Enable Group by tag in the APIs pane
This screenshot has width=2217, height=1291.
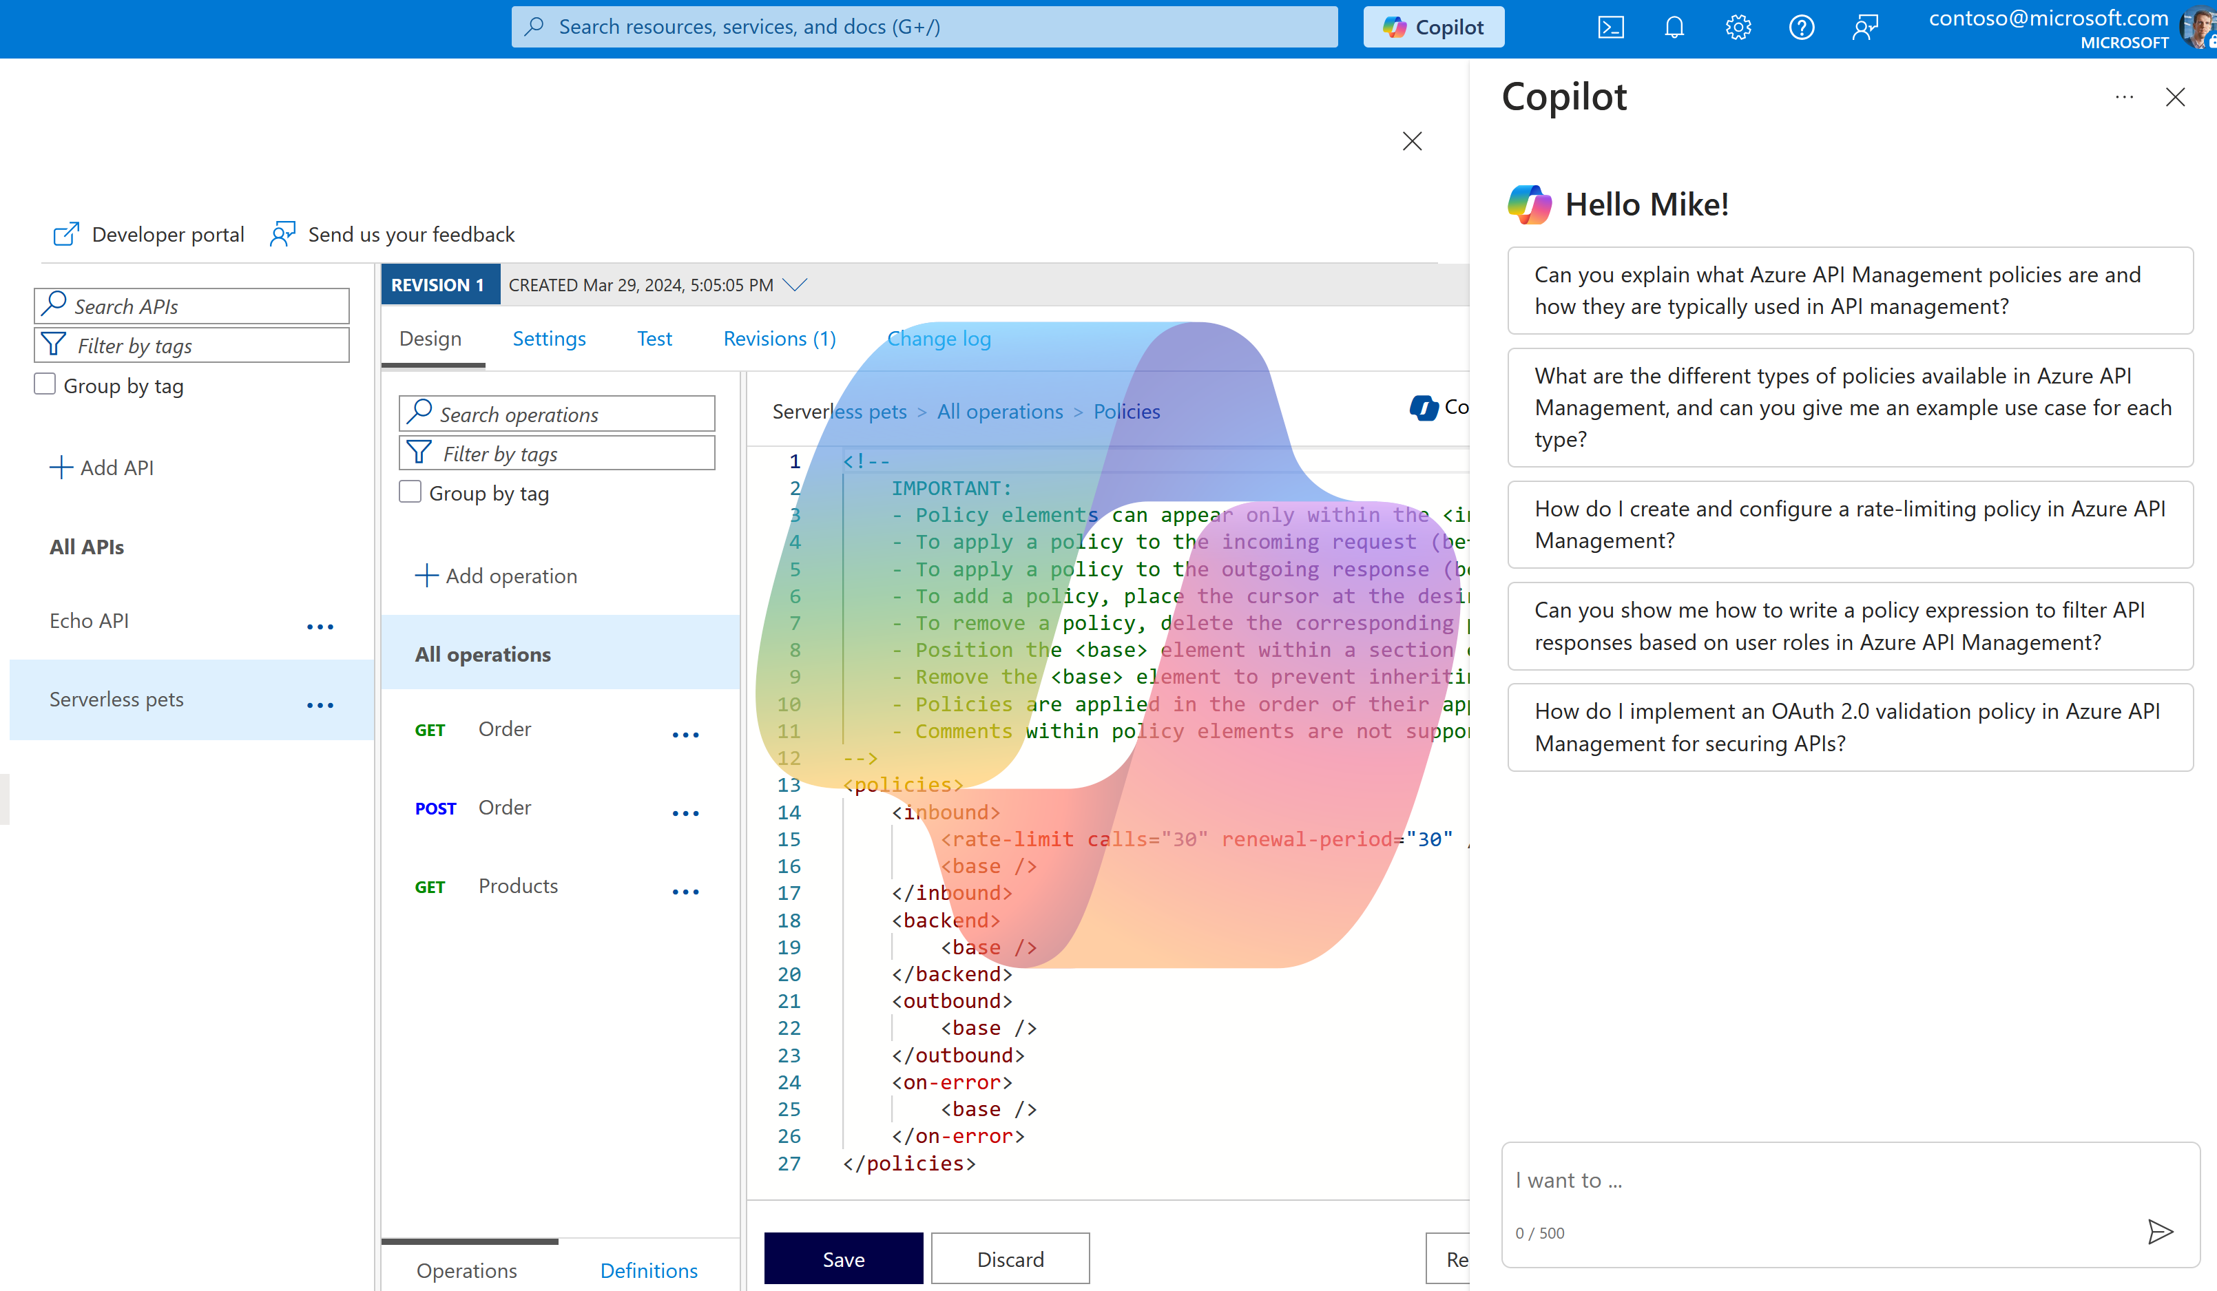pos(45,384)
